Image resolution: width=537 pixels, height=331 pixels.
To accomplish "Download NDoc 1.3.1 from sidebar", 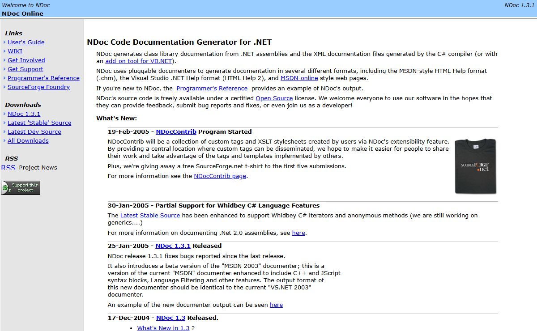I will coord(24,114).
